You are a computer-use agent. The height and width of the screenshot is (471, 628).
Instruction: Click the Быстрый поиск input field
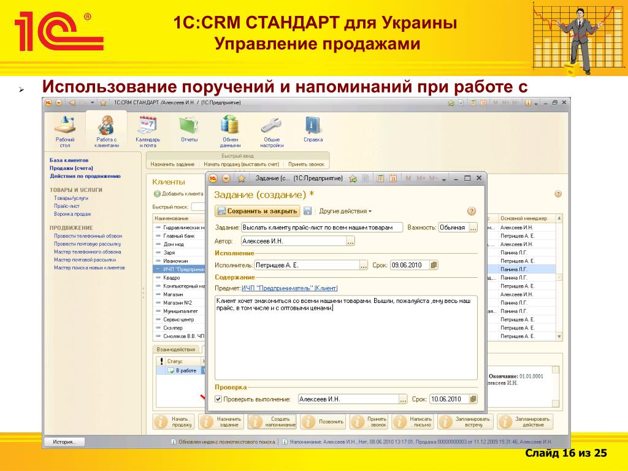coord(198,207)
